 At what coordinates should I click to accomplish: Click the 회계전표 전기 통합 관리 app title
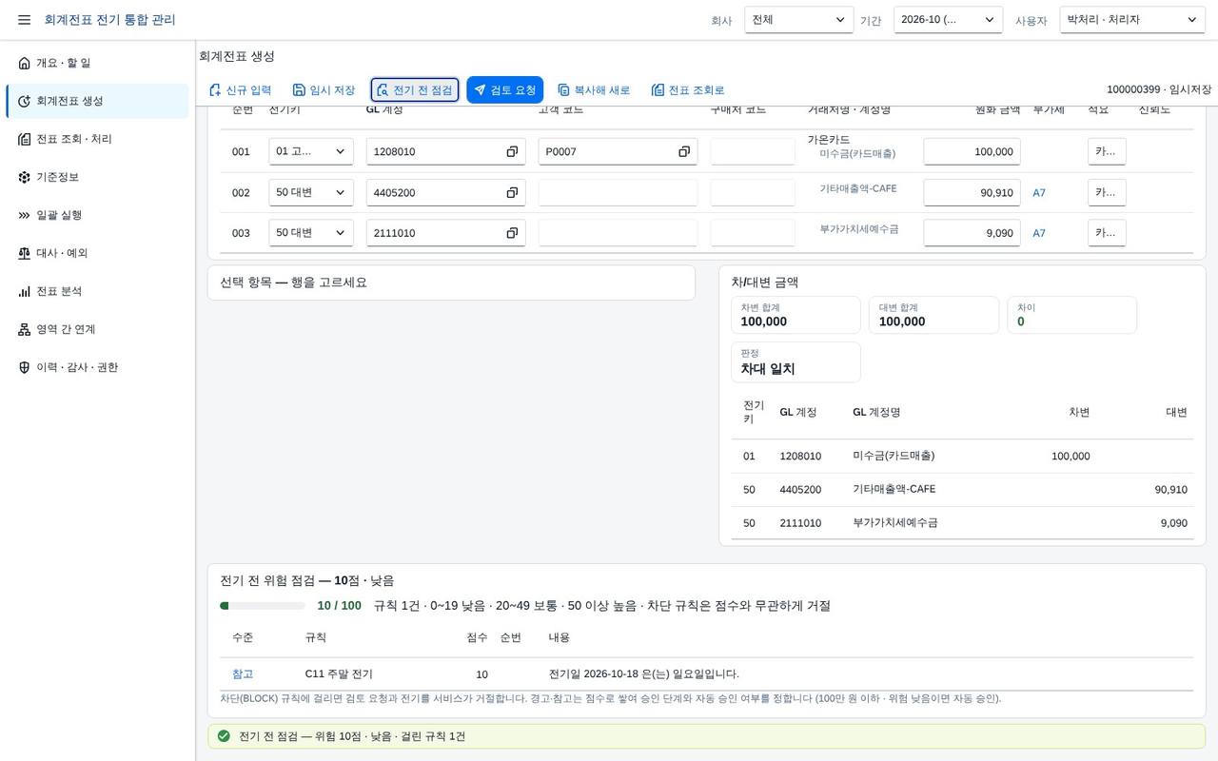[x=110, y=20]
